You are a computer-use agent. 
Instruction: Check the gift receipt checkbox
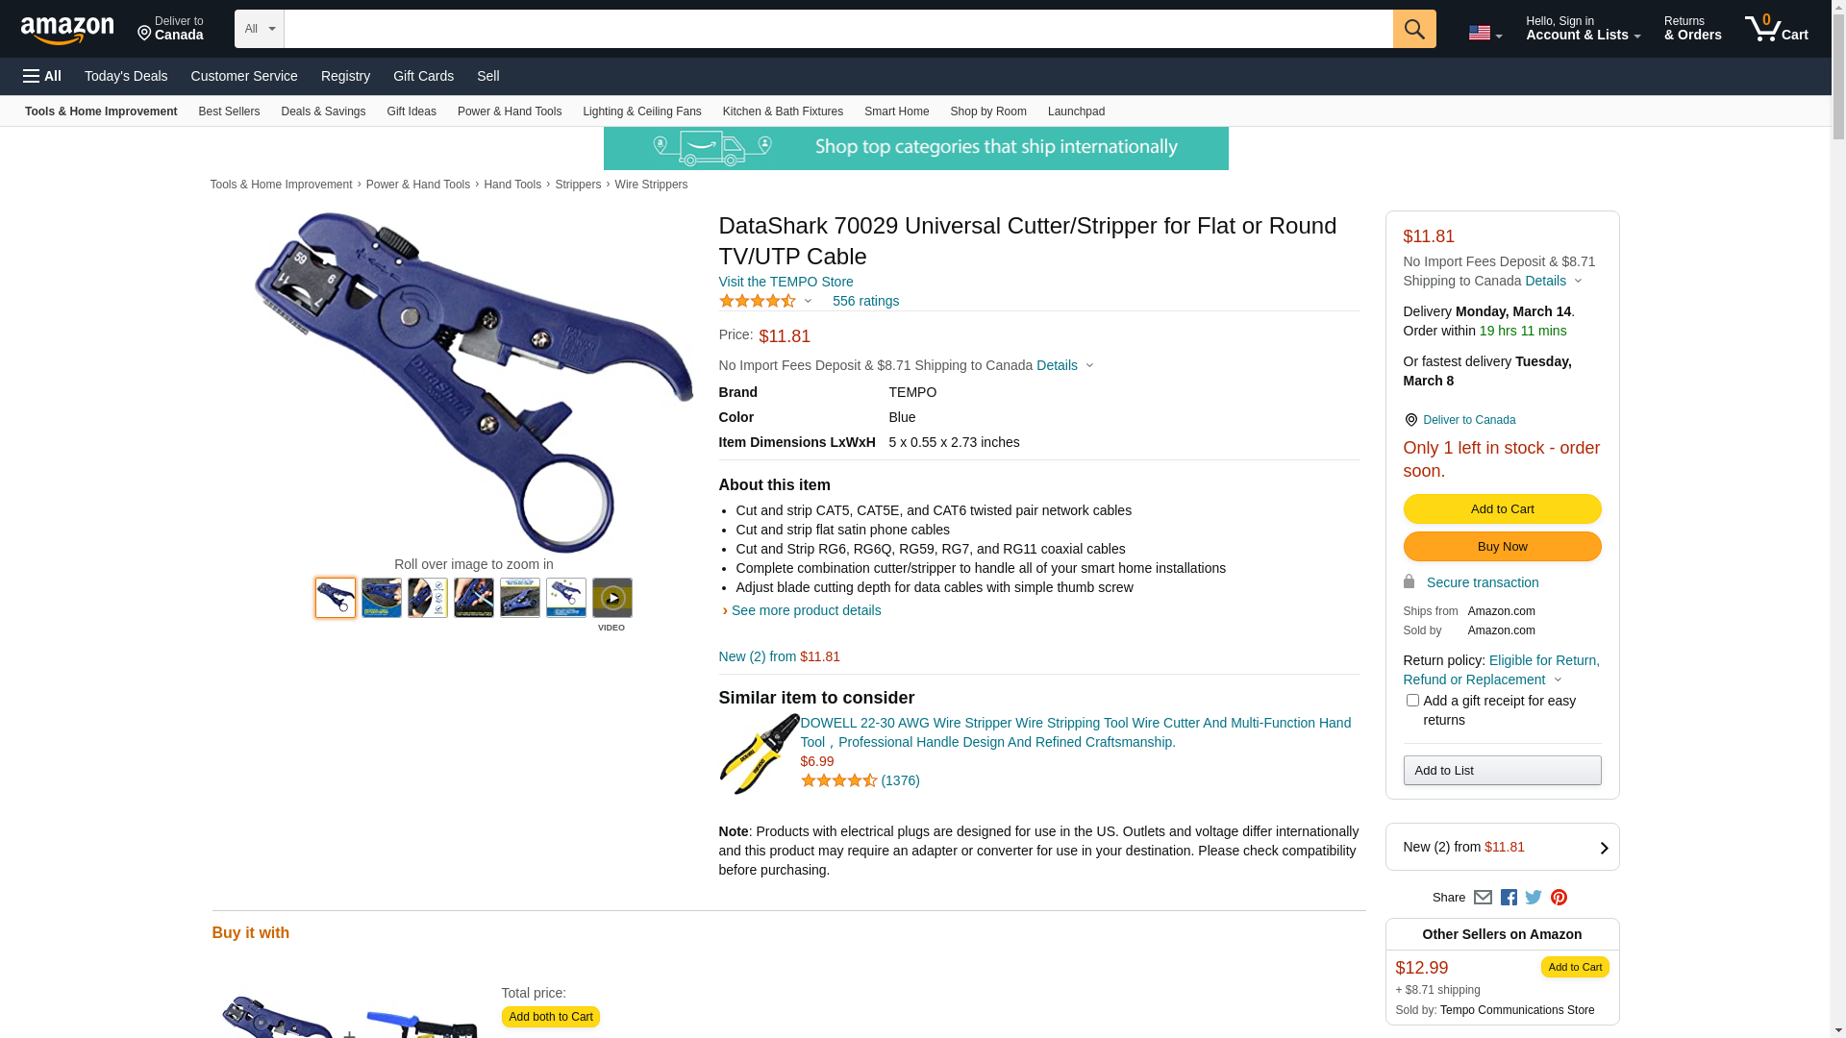pyautogui.click(x=1411, y=701)
